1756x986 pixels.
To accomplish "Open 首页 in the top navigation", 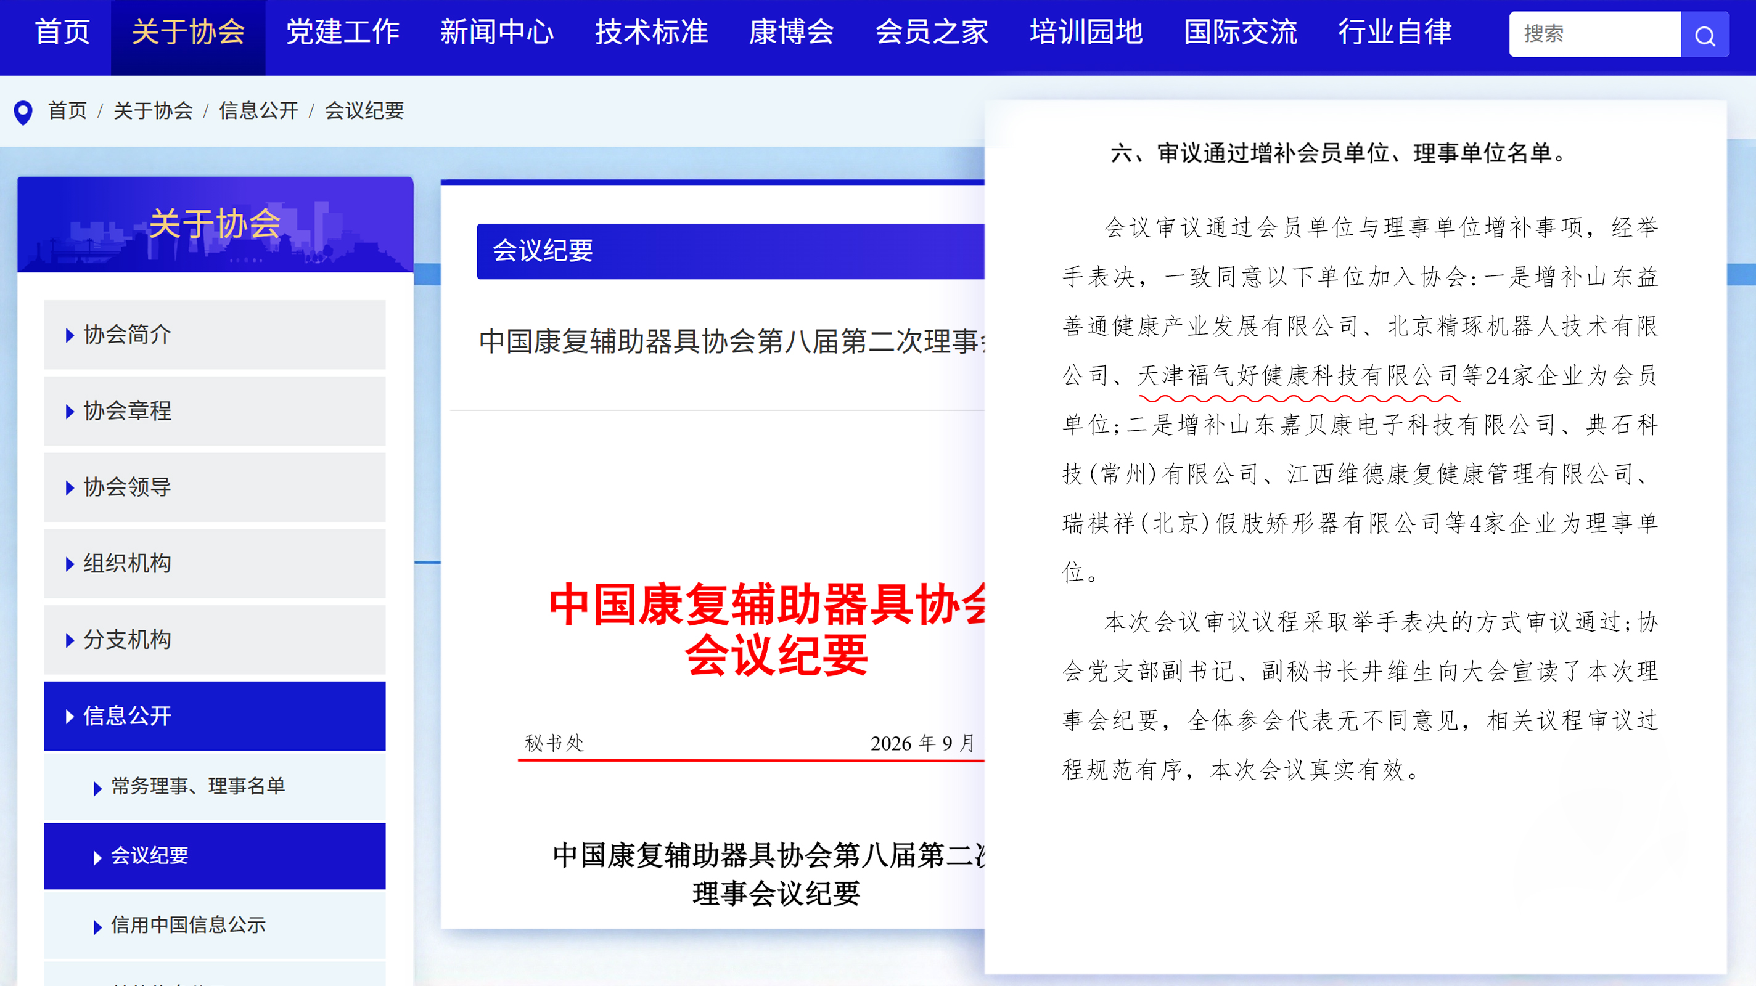I will tap(62, 32).
